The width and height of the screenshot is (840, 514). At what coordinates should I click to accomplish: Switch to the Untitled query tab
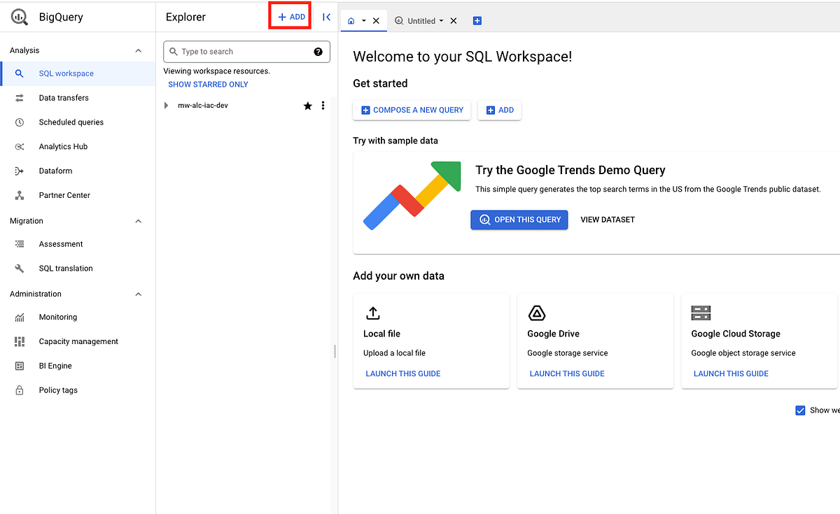click(x=420, y=20)
